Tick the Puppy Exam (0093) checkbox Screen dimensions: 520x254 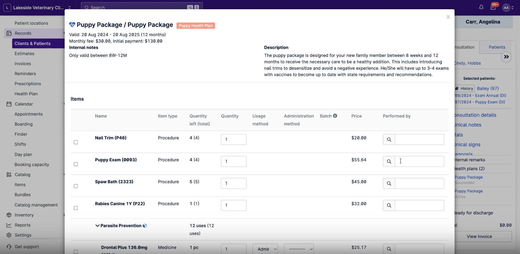[76, 164]
